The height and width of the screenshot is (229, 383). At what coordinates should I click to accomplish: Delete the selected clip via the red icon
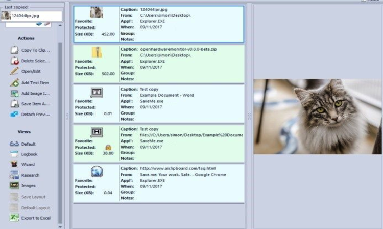[14, 61]
